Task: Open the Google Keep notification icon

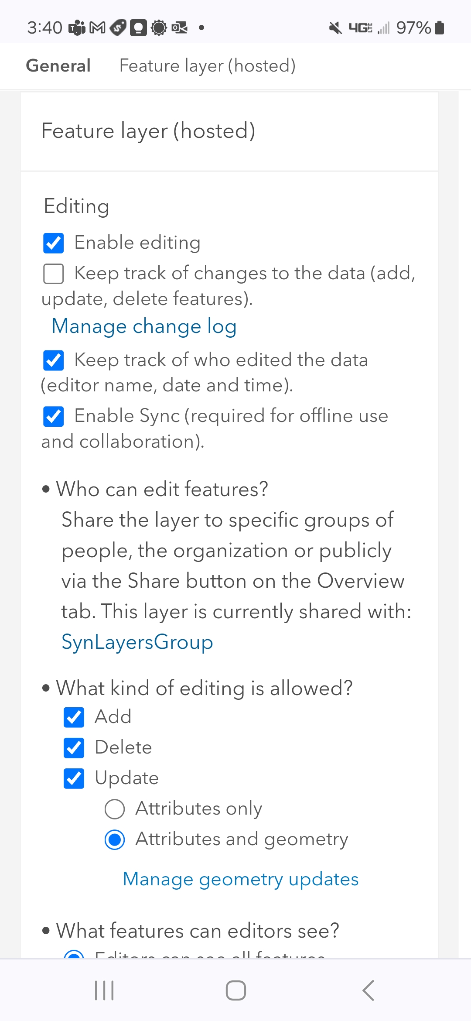Action: click(137, 27)
